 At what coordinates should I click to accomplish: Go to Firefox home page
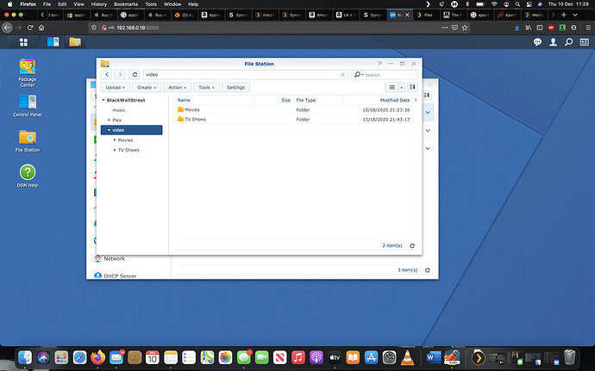point(41,28)
